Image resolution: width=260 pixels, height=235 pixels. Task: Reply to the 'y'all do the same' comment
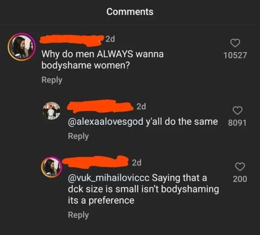click(78, 136)
